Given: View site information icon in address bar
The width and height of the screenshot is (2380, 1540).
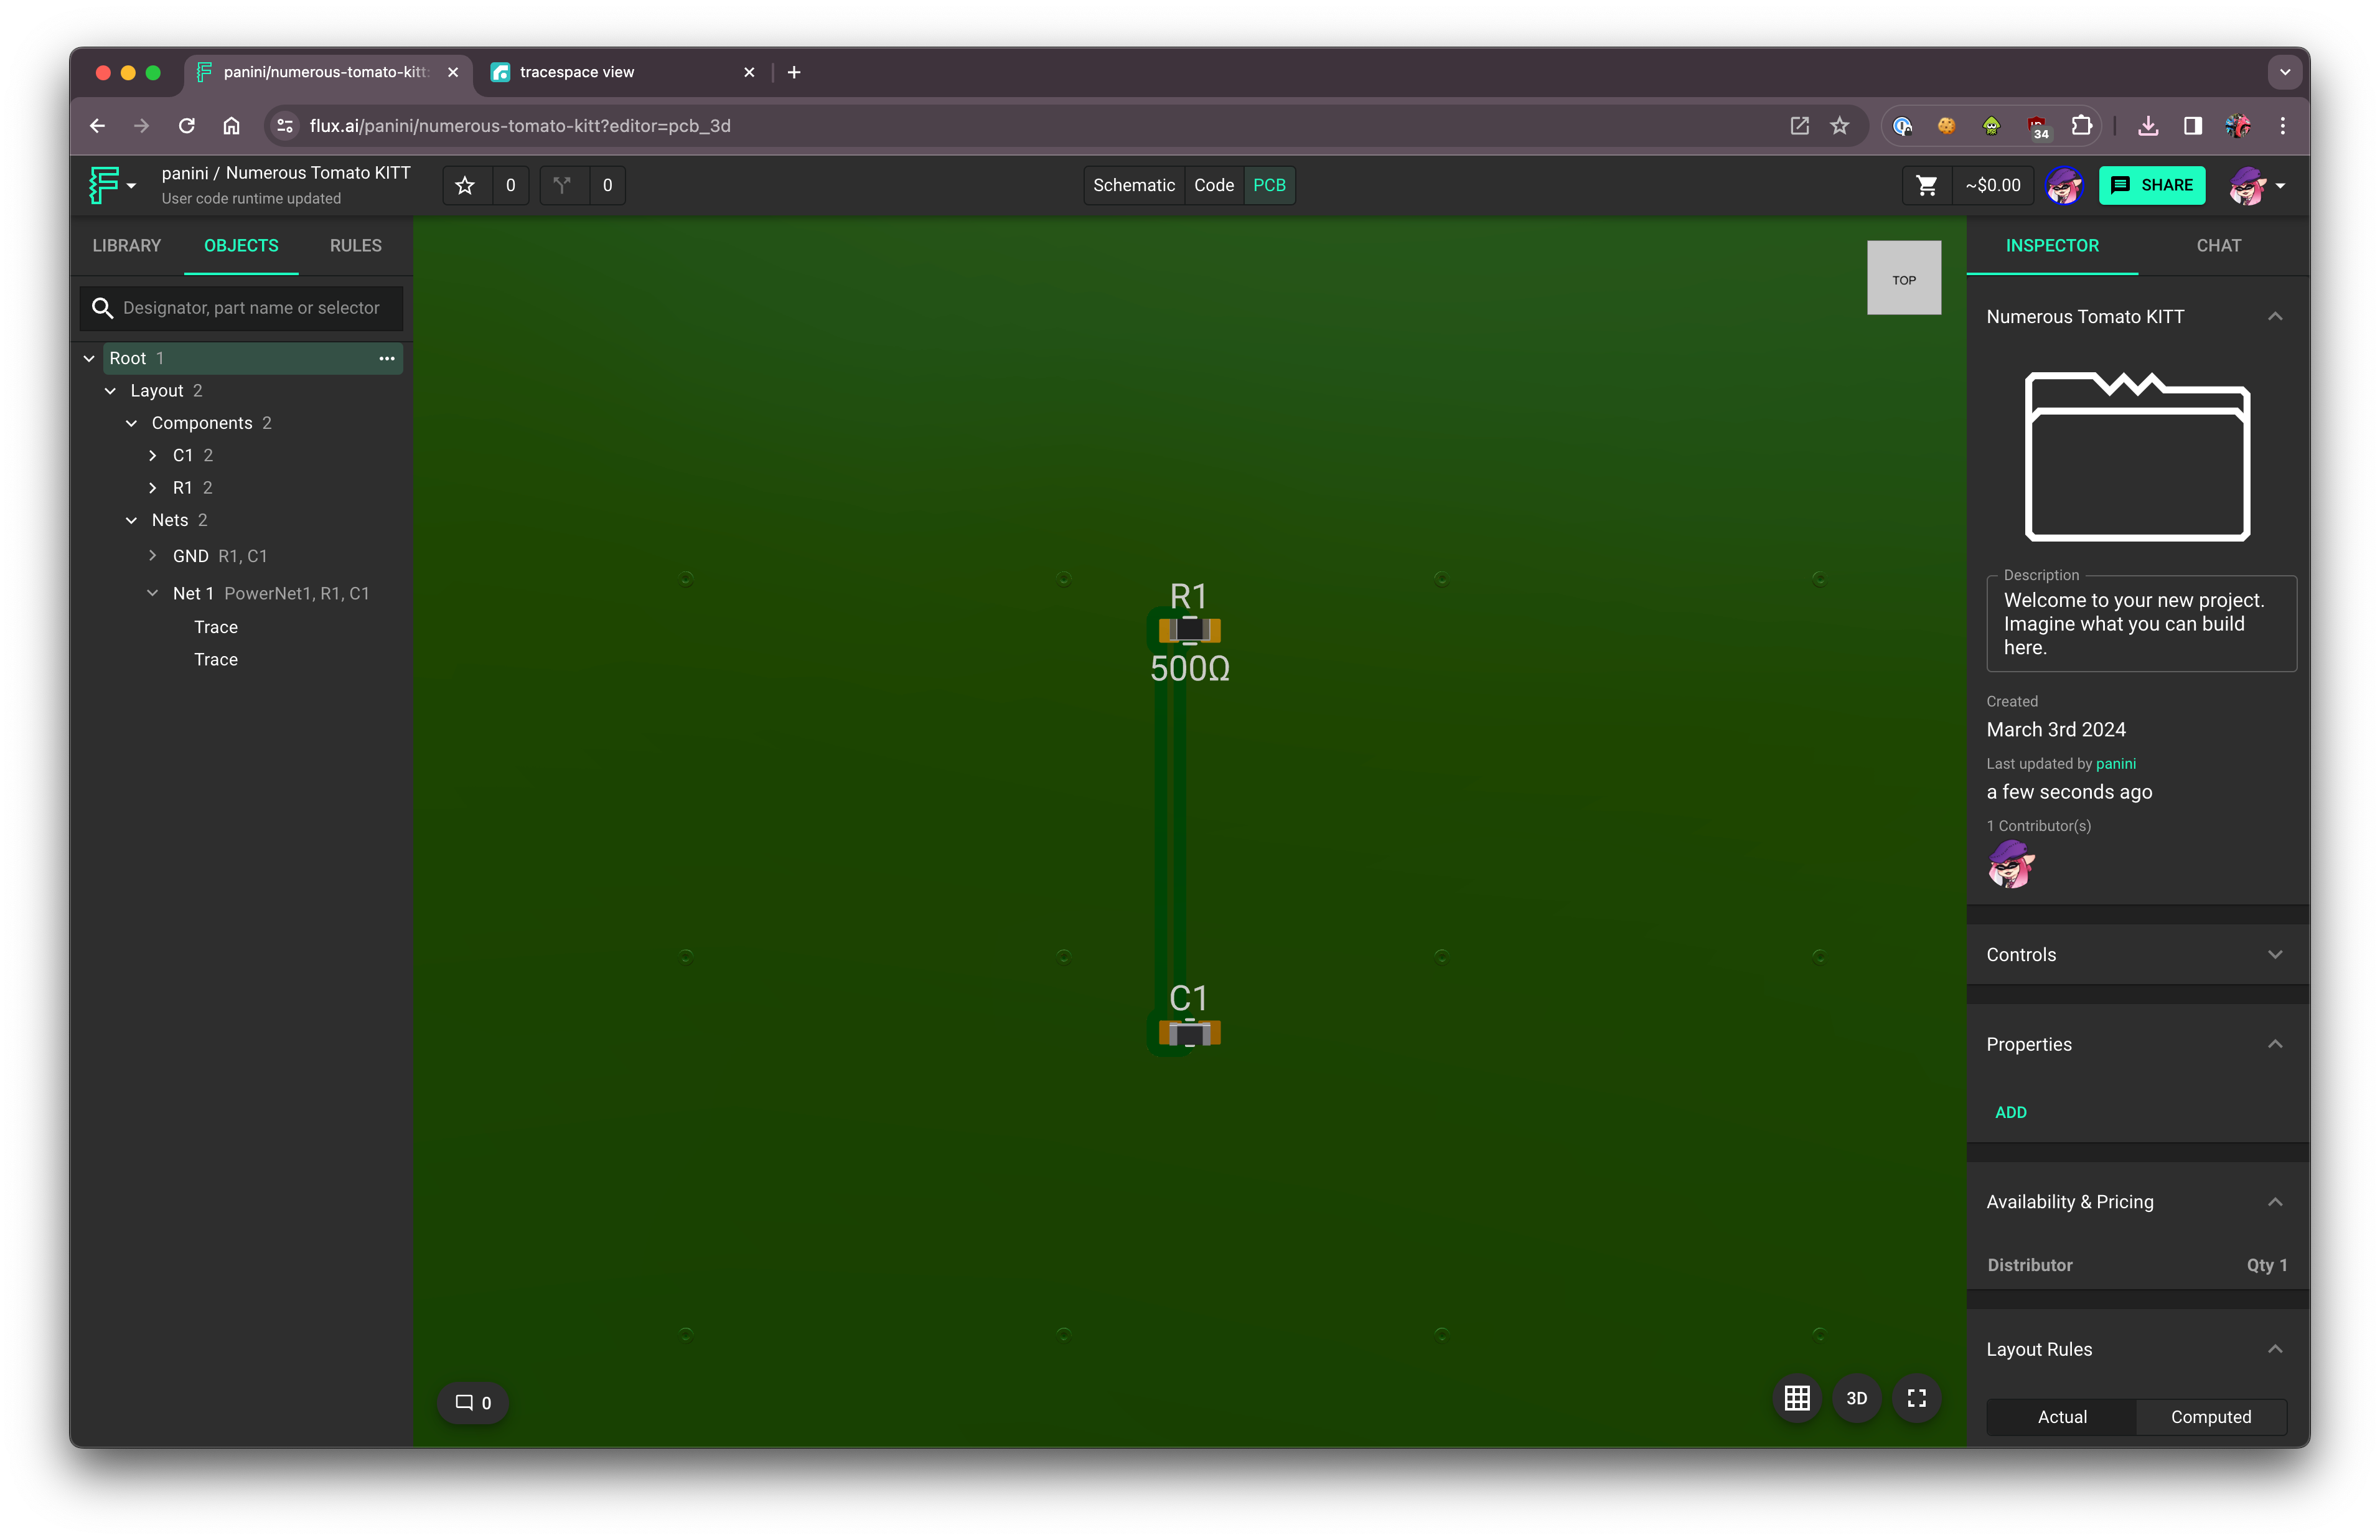Looking at the screenshot, I should (285, 126).
